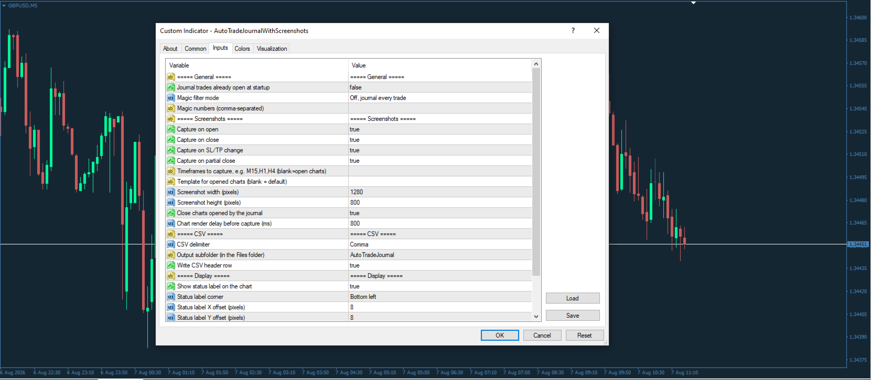The width and height of the screenshot is (871, 380).
Task: Reset inputs with the Reset button
Action: coord(585,336)
